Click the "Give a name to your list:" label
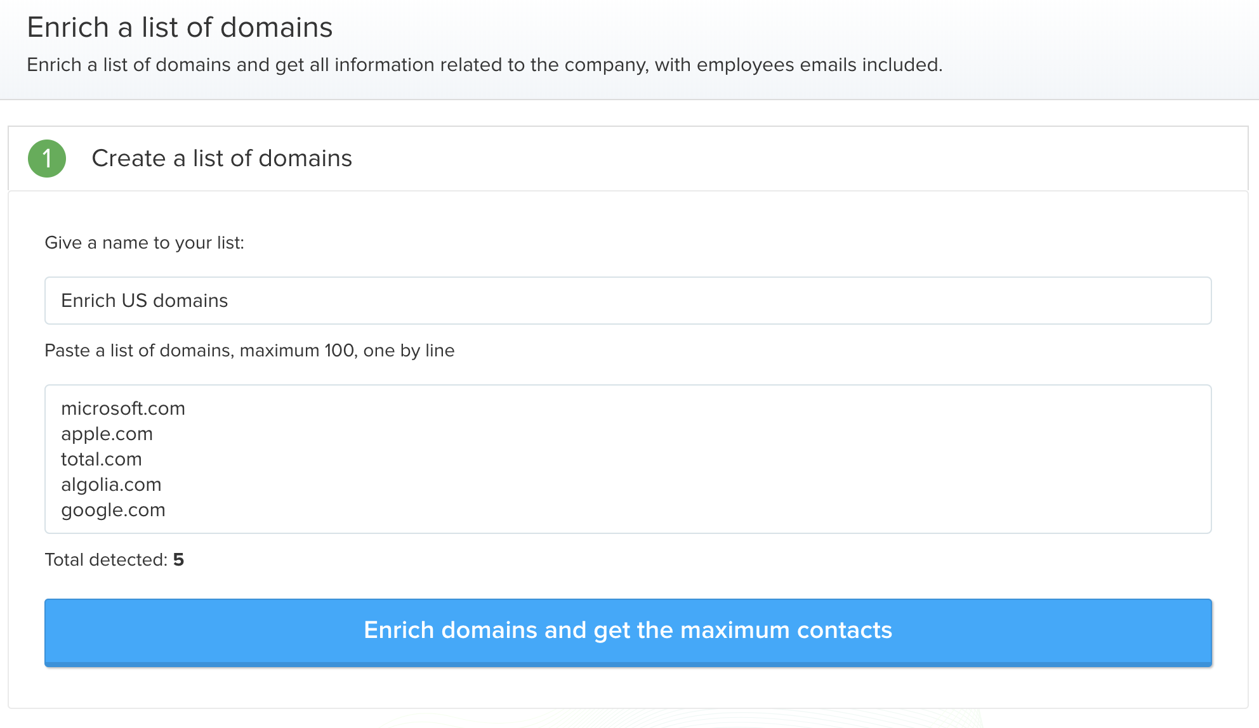 tap(145, 243)
